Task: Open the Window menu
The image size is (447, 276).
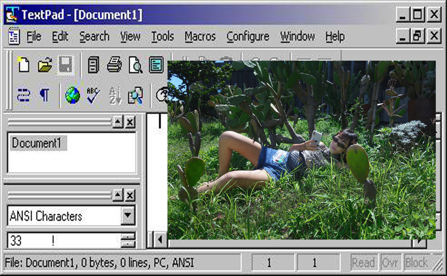Action: pyautogui.click(x=298, y=36)
